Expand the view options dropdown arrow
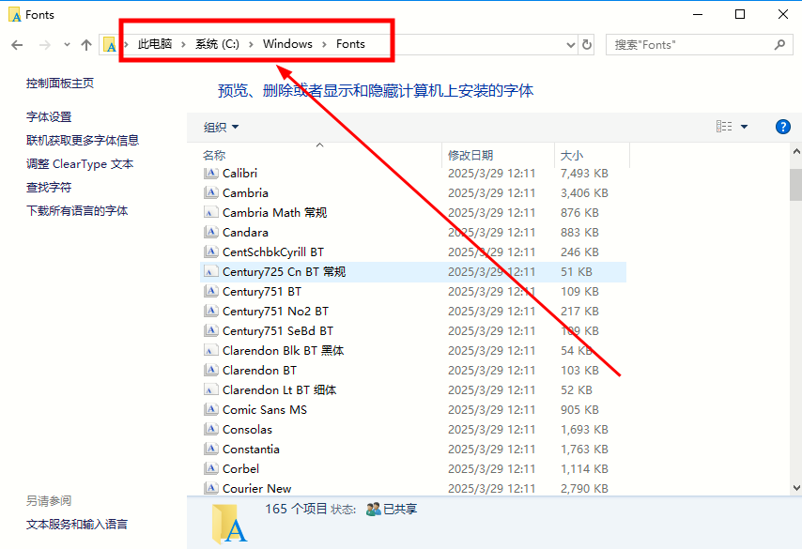 pos(745,127)
